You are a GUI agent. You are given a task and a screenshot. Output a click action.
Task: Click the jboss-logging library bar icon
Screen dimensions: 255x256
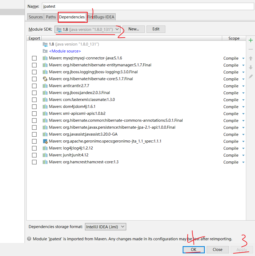45,72
